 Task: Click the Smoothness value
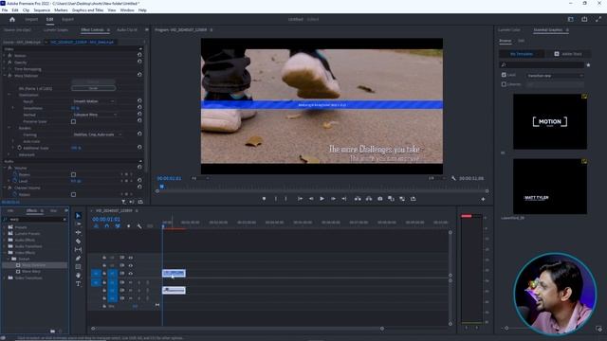pos(75,108)
